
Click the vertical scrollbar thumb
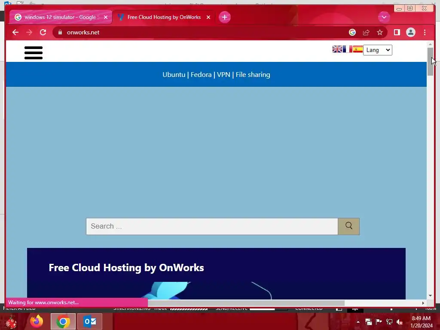430,61
